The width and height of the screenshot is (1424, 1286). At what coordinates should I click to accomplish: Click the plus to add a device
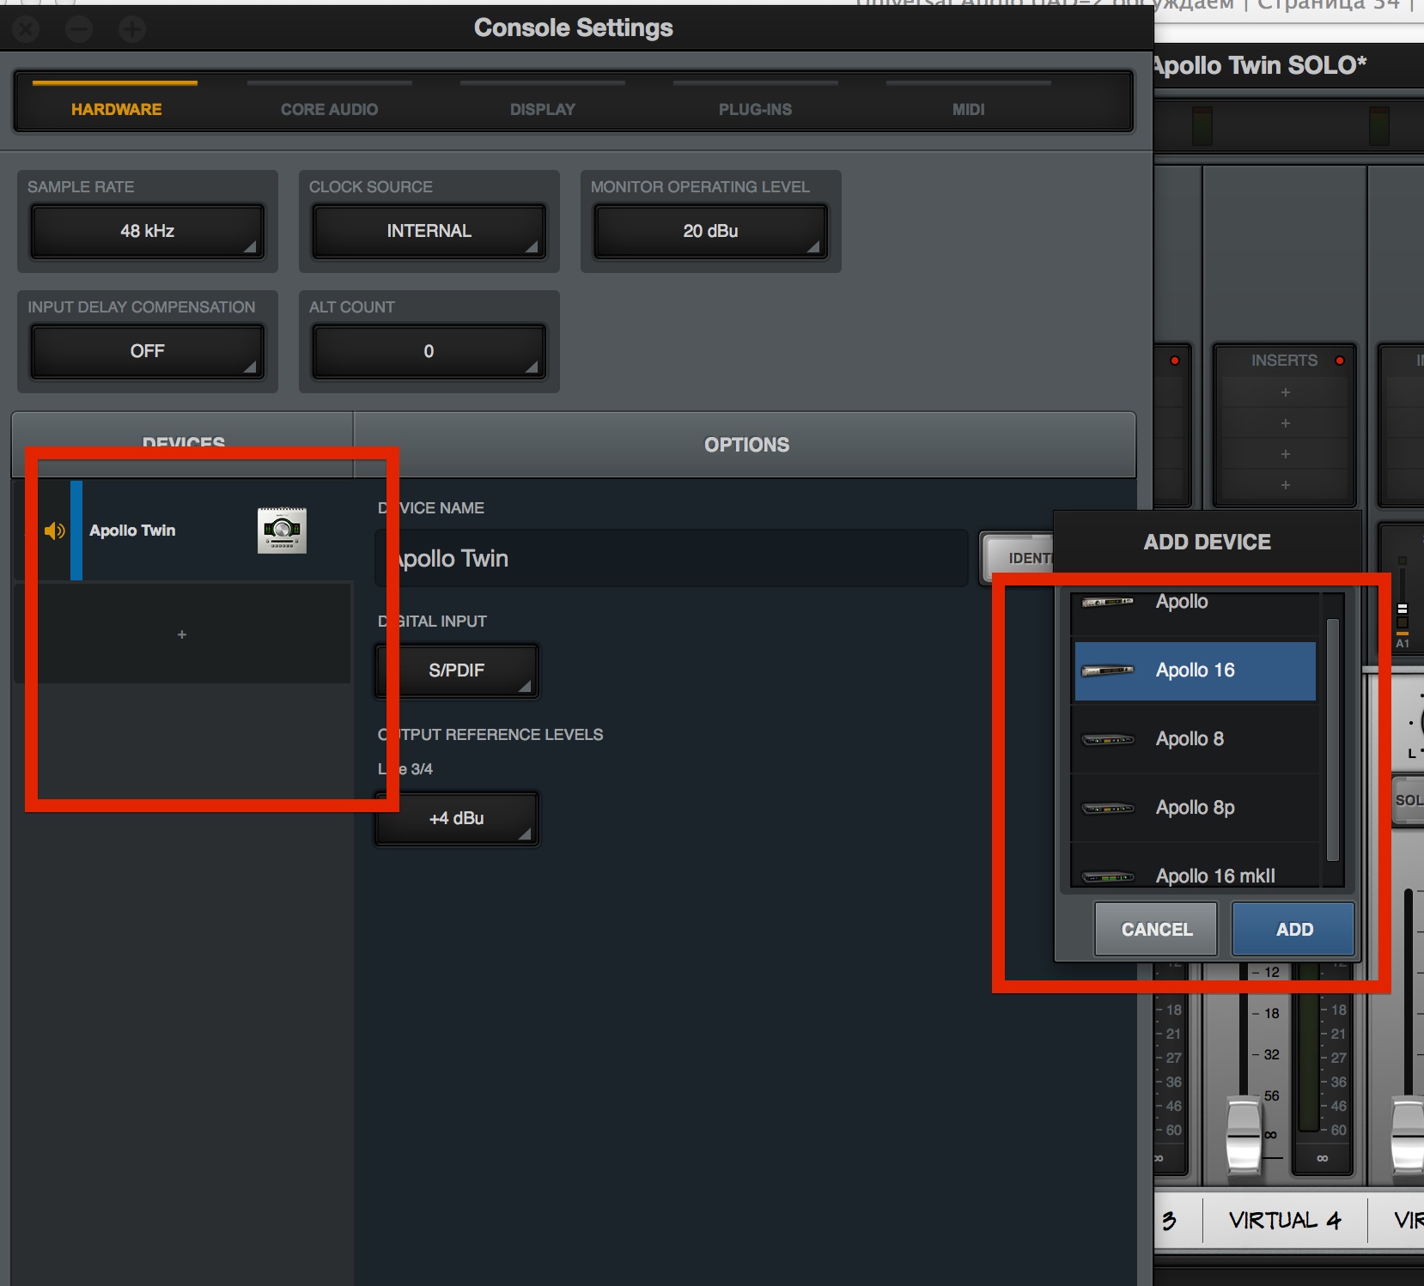point(182,634)
